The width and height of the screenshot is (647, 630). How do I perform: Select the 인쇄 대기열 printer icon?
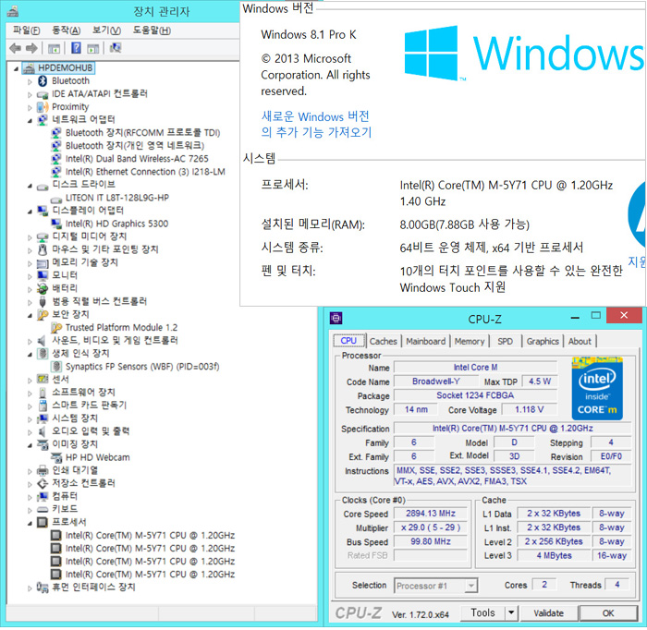point(43,470)
